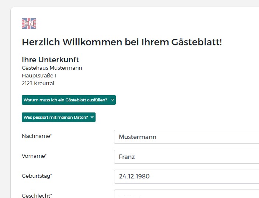The height and width of the screenshot is (198, 259).
Task: Click the Geburtstag field showing 24.12.1980
Action: pyautogui.click(x=186, y=177)
